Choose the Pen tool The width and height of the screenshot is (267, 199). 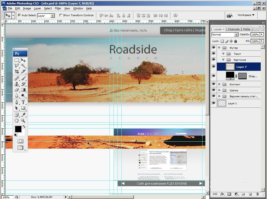pyautogui.click(x=17, y=102)
